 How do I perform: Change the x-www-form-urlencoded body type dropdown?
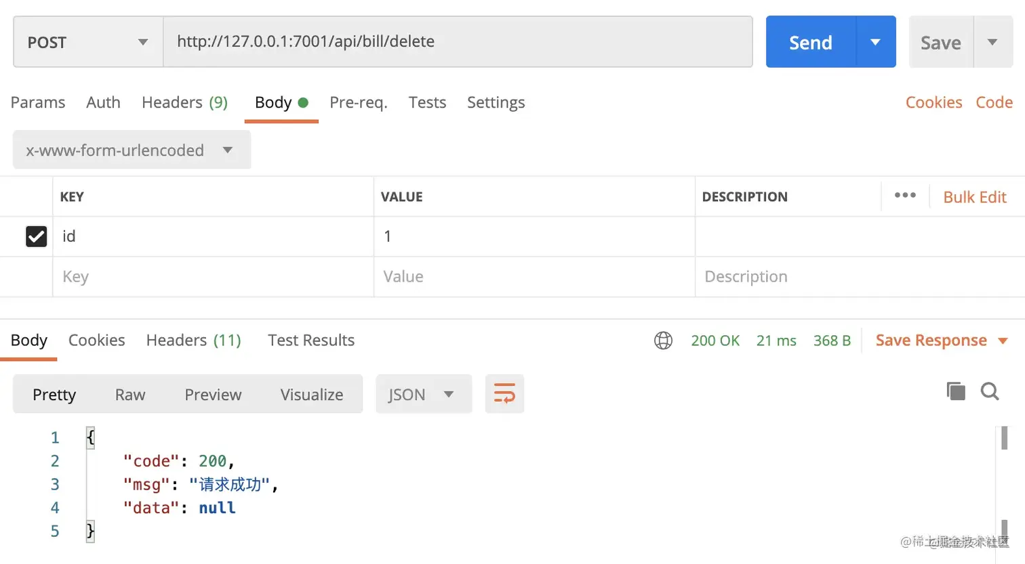132,150
